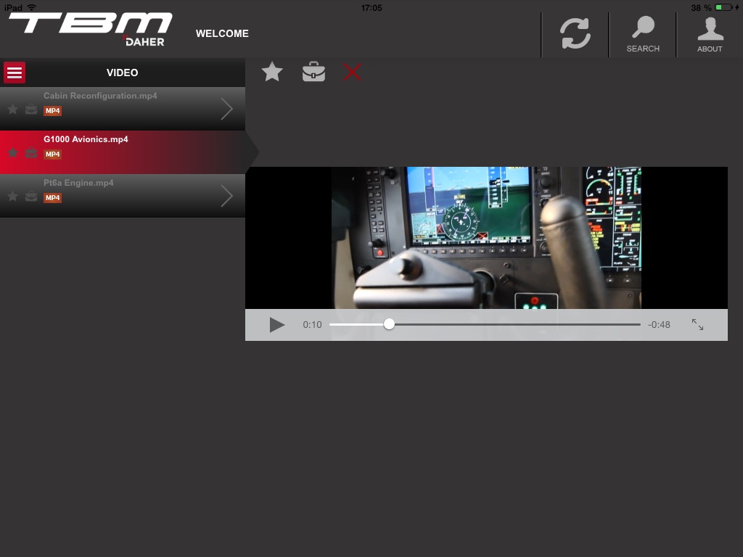Favorite the open video with large star

tap(272, 72)
